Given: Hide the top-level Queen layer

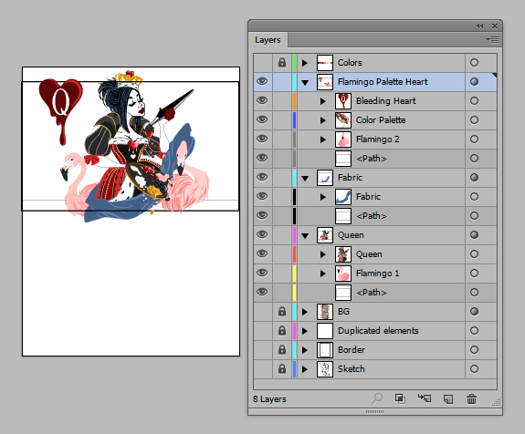Looking at the screenshot, I should (x=262, y=234).
